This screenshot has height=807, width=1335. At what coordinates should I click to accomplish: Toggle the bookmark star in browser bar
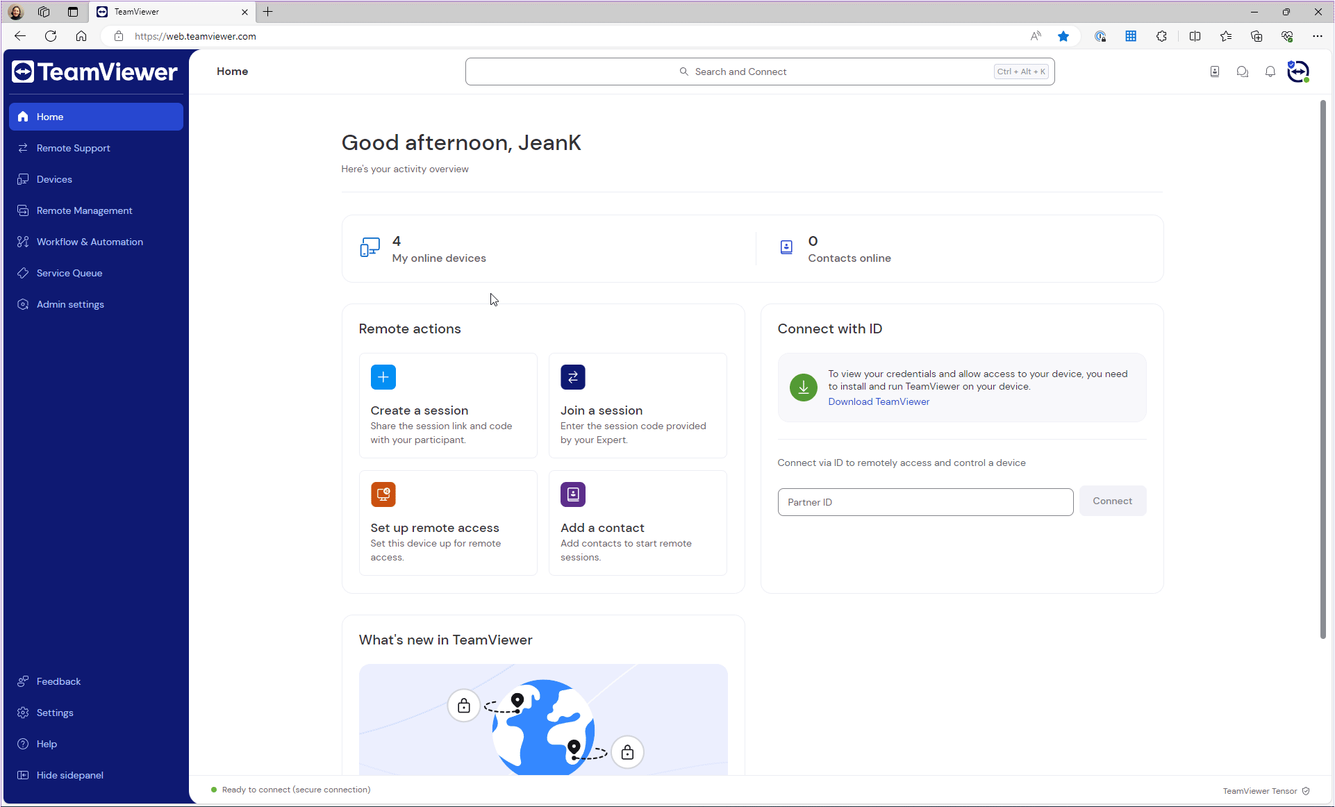[x=1064, y=36]
